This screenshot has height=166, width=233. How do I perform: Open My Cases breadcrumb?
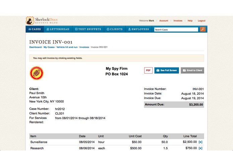coord(49,47)
